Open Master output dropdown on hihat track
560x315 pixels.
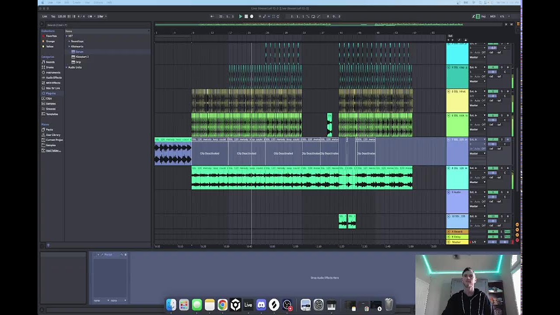click(x=477, y=105)
